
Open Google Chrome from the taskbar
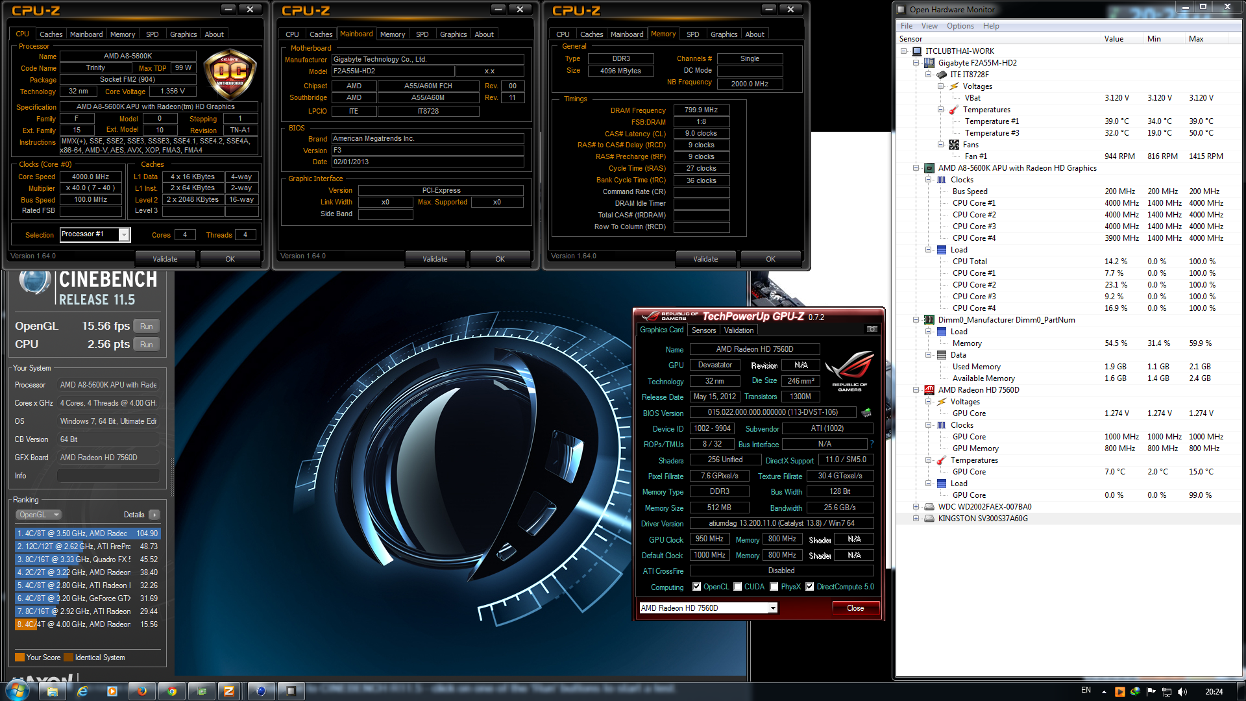point(171,691)
